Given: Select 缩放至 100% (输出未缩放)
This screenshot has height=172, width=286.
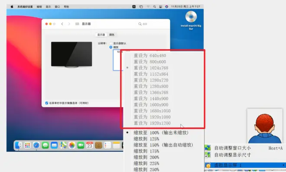Looking at the screenshot, I should (x=161, y=133).
